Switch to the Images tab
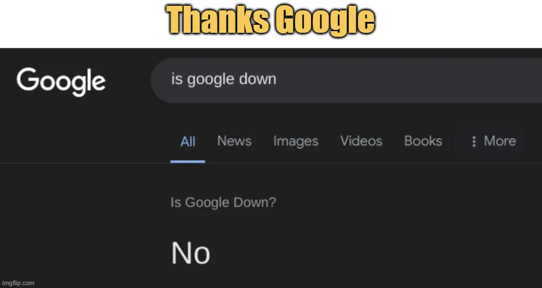Viewport: 542px width, 288px height. click(x=296, y=142)
